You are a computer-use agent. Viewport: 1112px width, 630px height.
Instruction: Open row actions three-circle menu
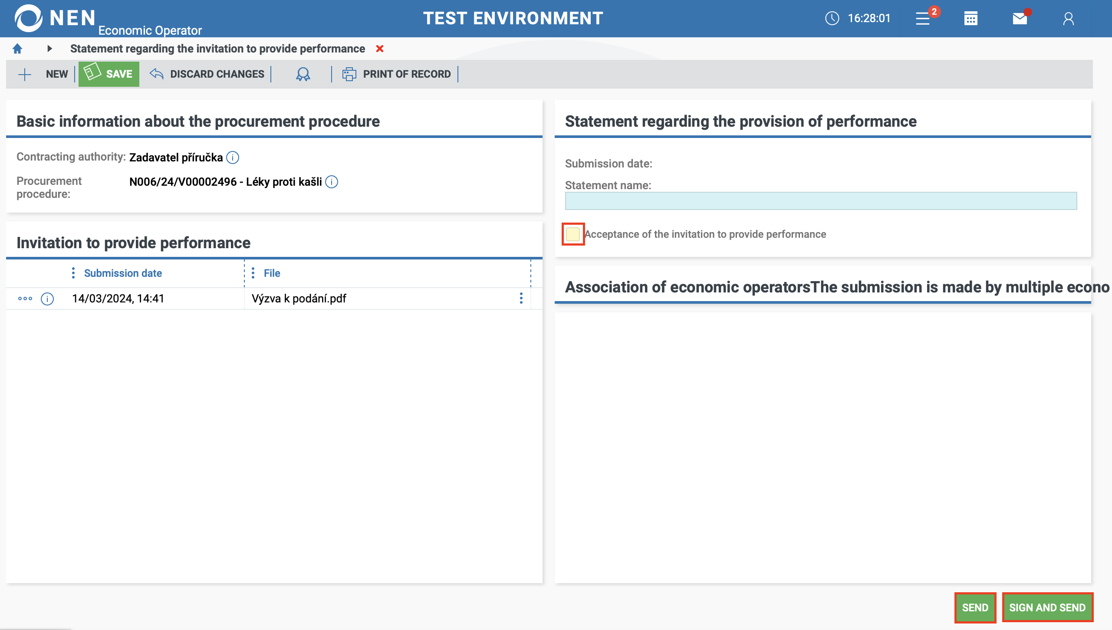coord(25,299)
